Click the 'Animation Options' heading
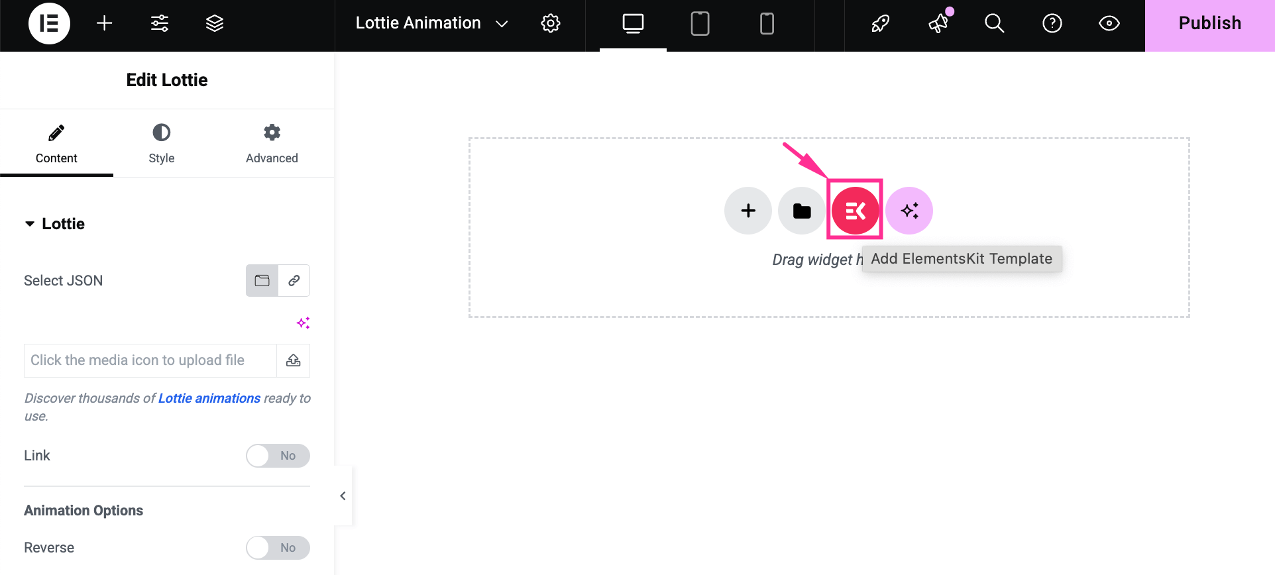Viewport: 1275px width, 575px height. point(83,511)
